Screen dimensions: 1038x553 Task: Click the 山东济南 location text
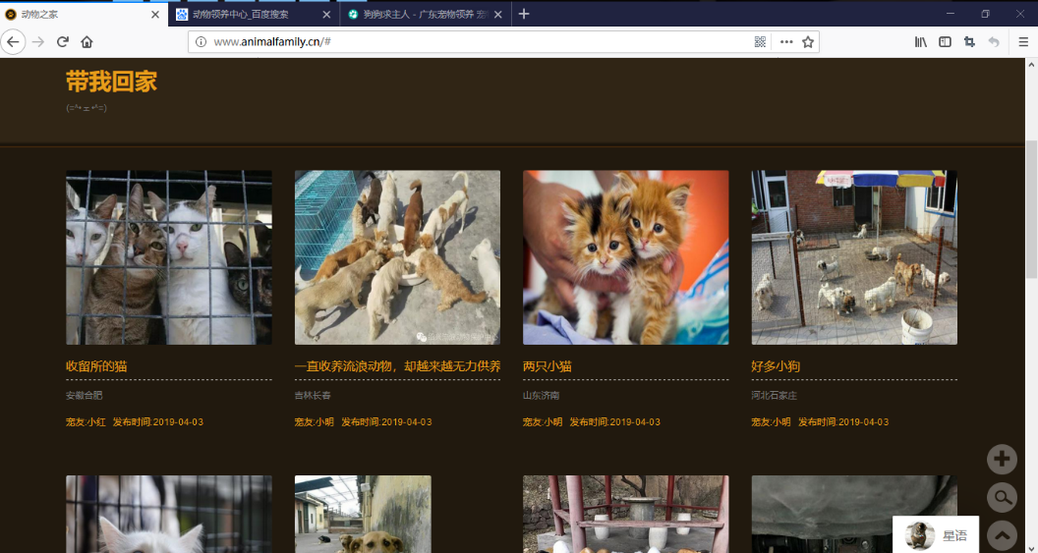tap(541, 396)
